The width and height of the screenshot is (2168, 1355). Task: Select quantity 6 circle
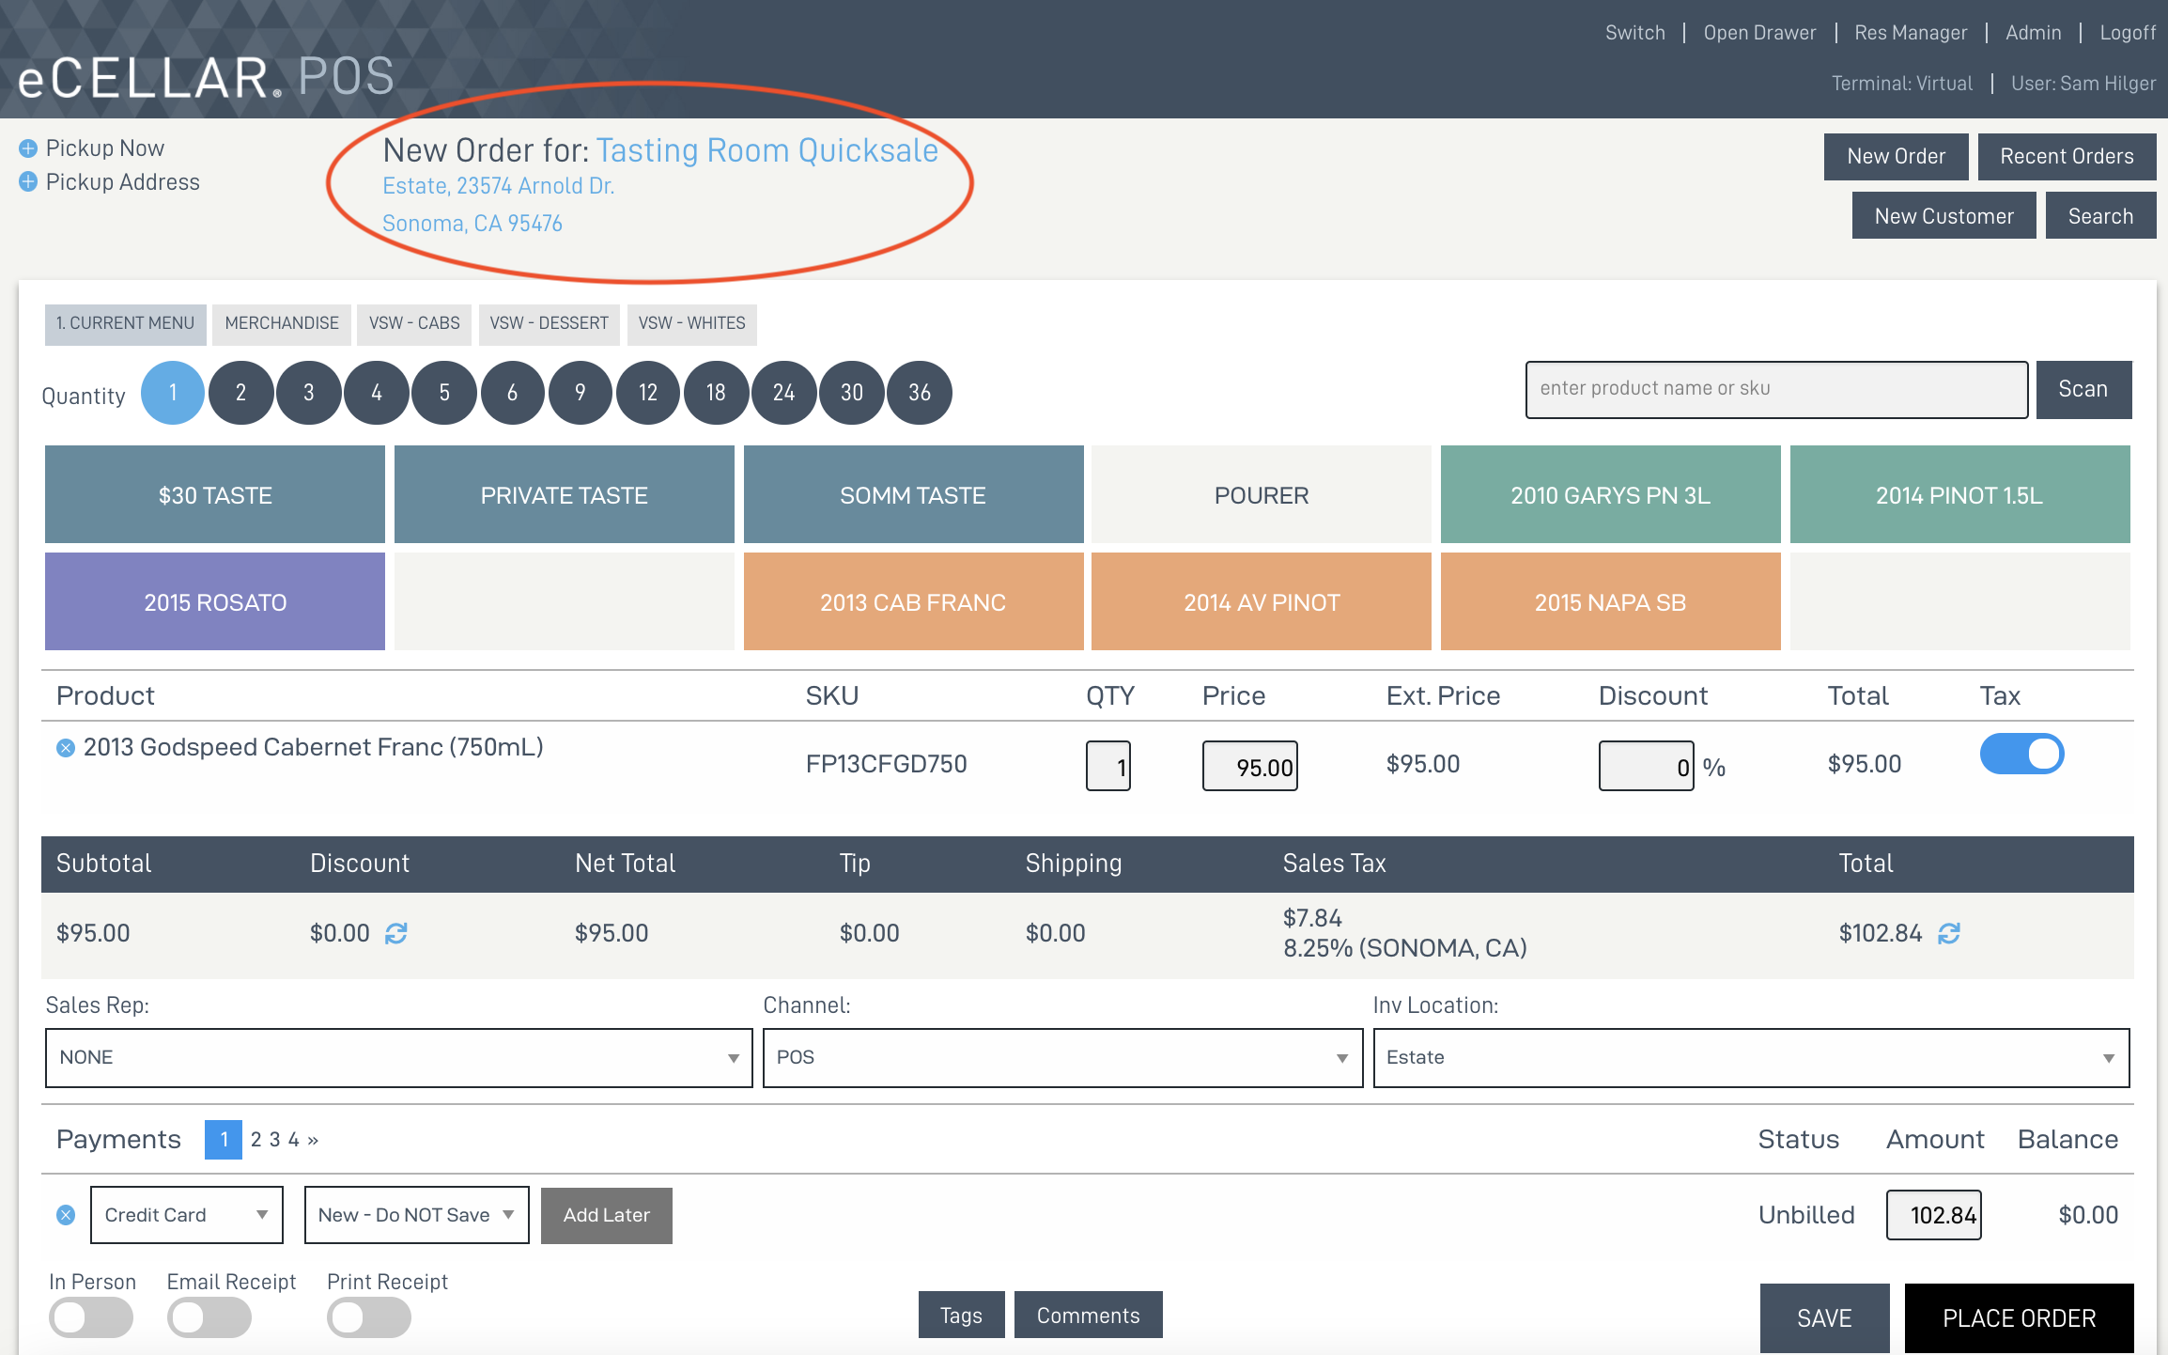coord(512,393)
